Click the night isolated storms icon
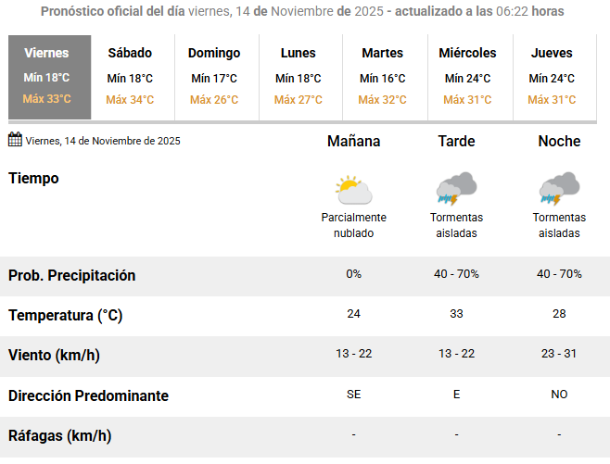The height and width of the screenshot is (464, 610). coord(559,188)
